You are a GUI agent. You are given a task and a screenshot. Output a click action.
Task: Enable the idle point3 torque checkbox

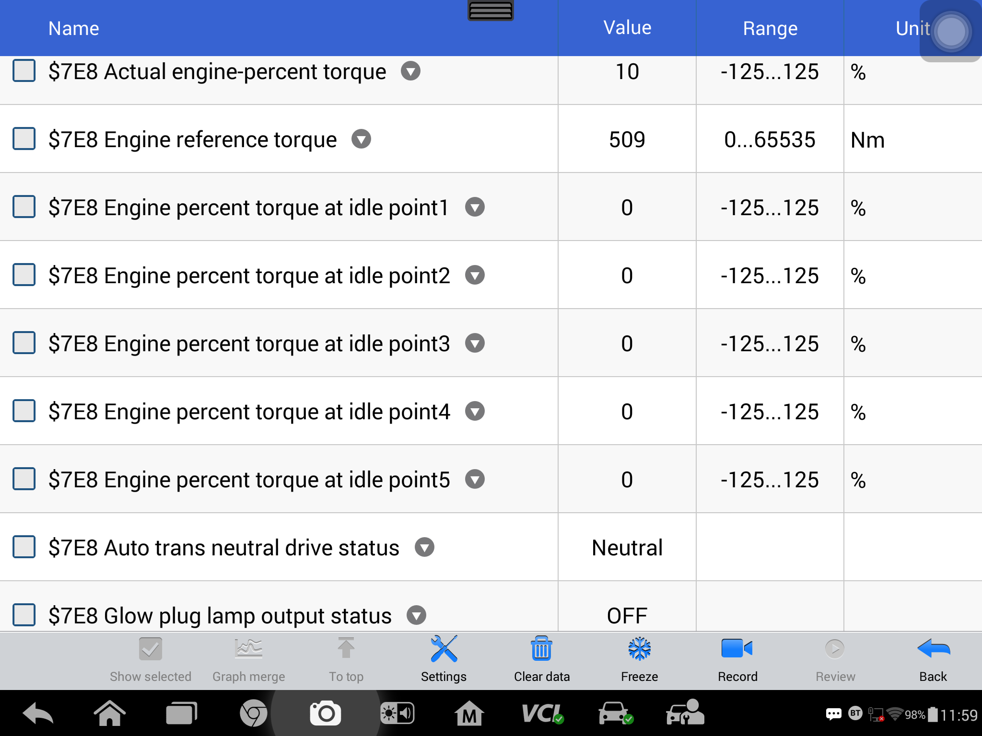[x=24, y=343]
